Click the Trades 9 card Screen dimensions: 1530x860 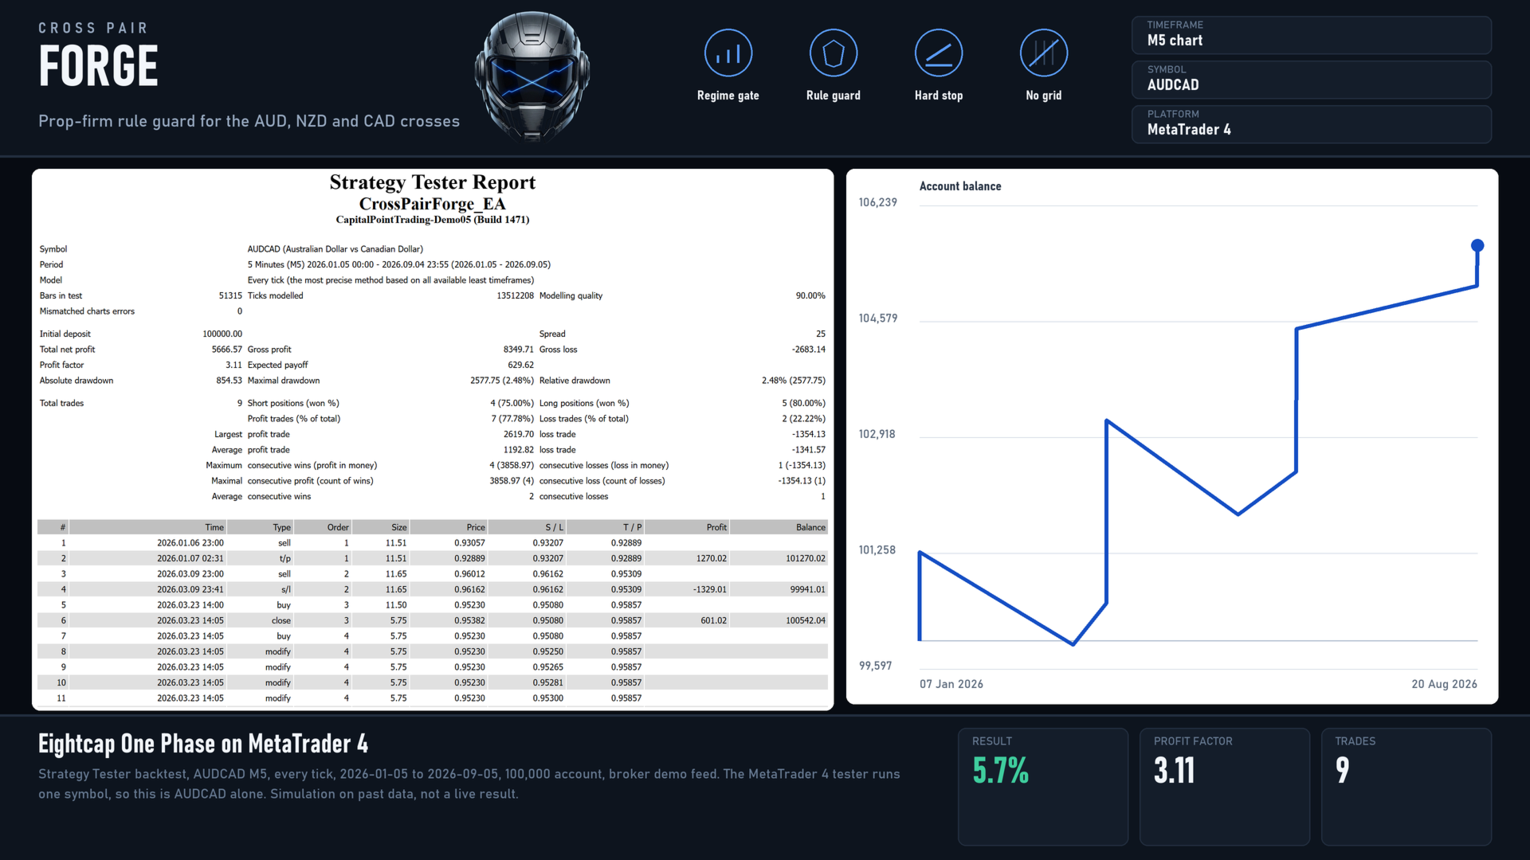coord(1406,786)
